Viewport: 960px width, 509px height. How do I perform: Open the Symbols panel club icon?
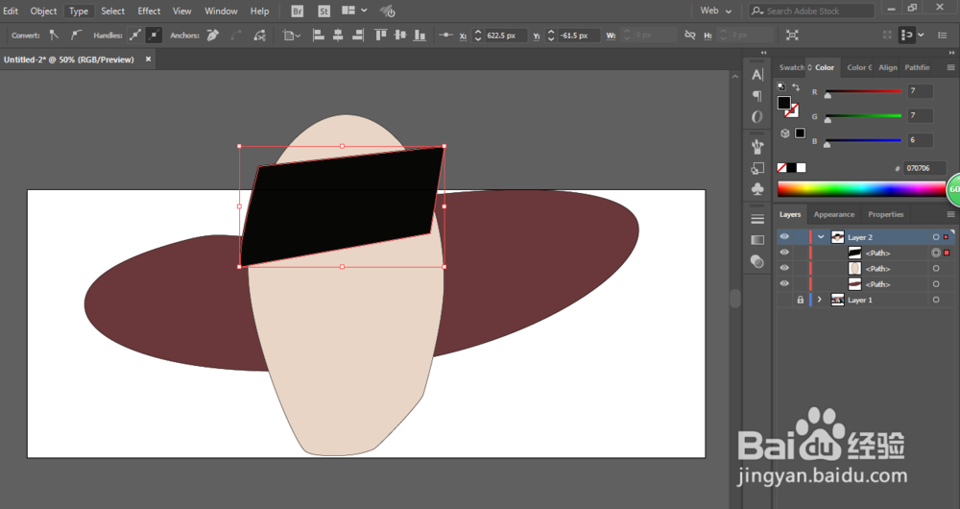click(757, 189)
